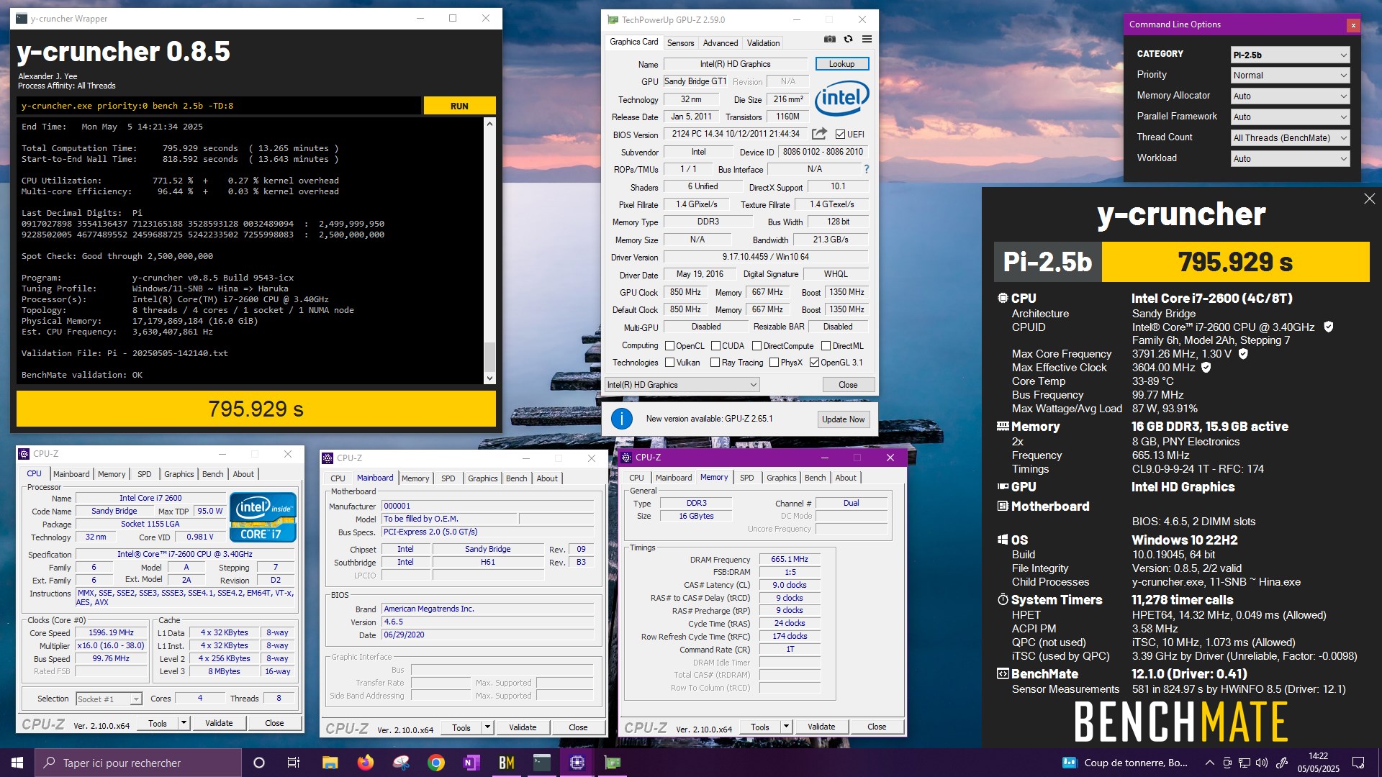Image resolution: width=1382 pixels, height=777 pixels.
Task: Open the CPU-Z taskbar icon
Action: (x=577, y=763)
